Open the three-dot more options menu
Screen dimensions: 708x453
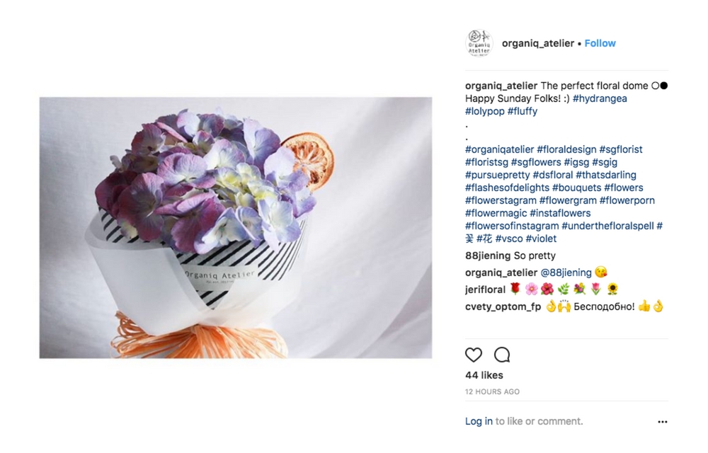663,422
